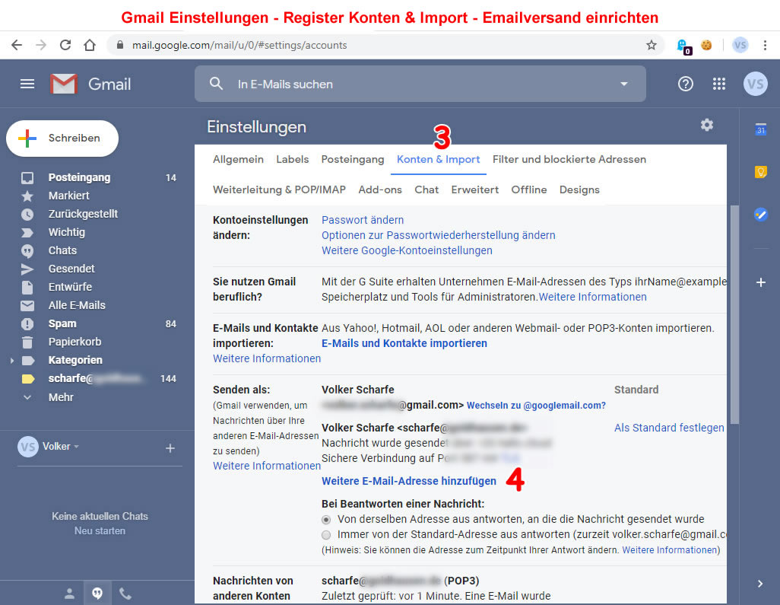Switch to the Add-ons tab

click(380, 189)
